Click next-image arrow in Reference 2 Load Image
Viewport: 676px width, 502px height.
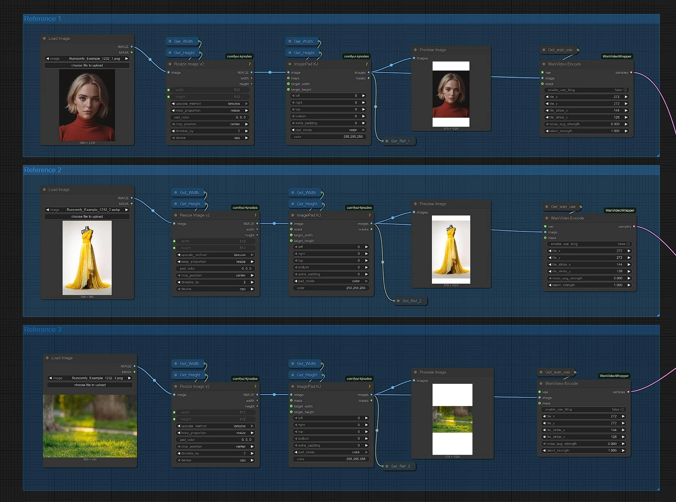tap(126, 210)
